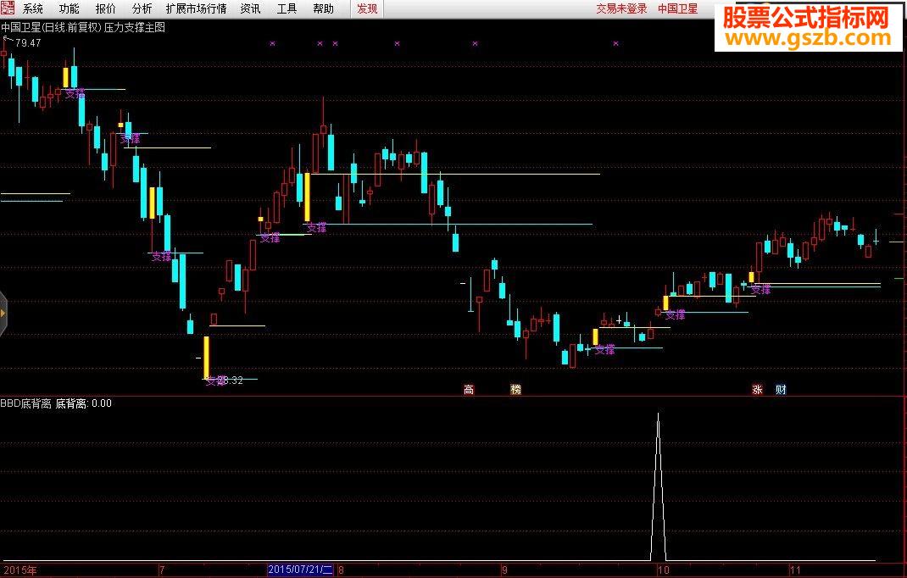Click the month 10 marker on timeline
The height and width of the screenshot is (578, 907).
point(663,570)
